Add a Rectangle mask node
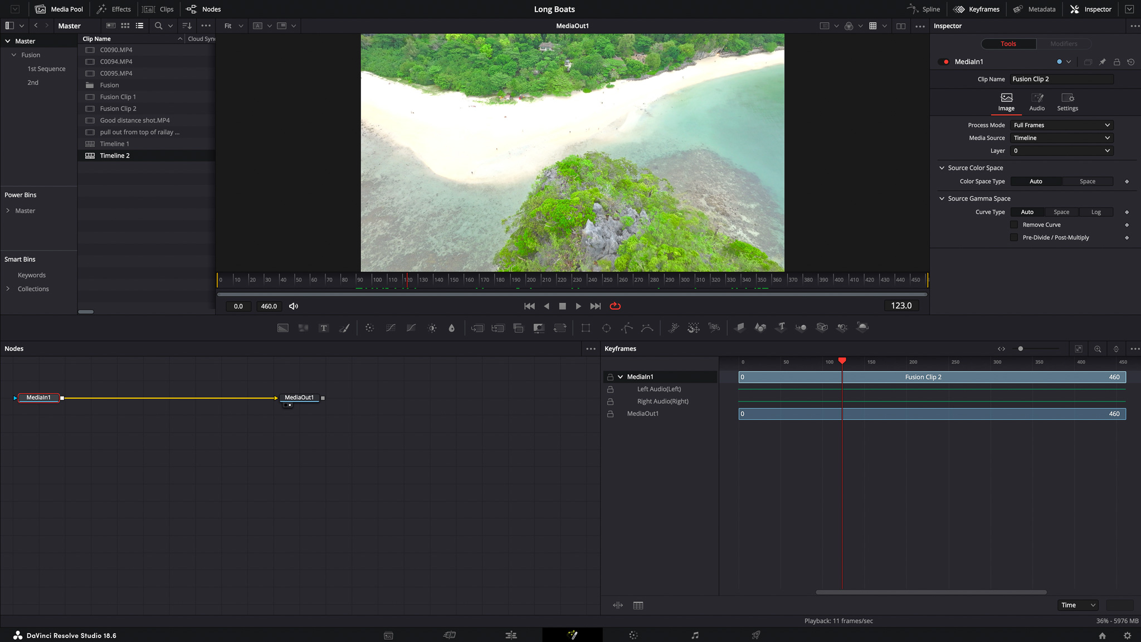 point(586,328)
